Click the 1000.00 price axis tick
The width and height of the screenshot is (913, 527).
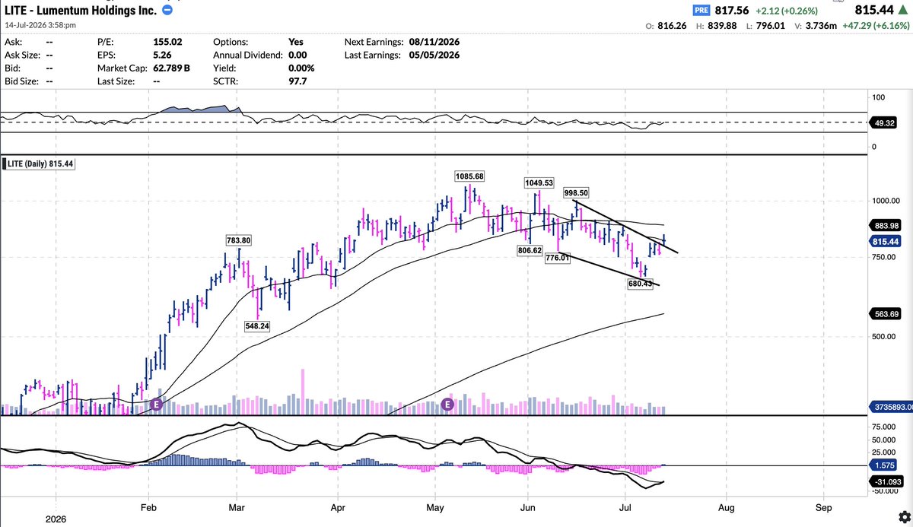coord(886,201)
